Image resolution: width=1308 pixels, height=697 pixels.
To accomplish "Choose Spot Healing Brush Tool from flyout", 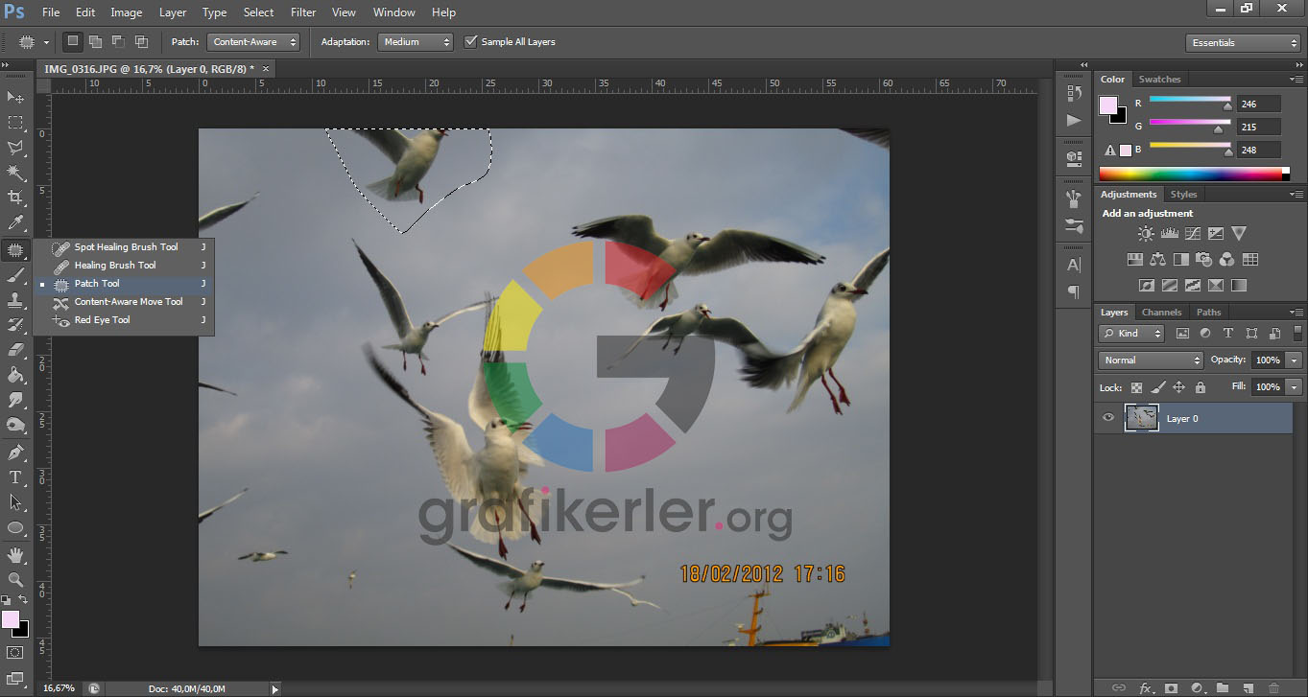I will 126,247.
